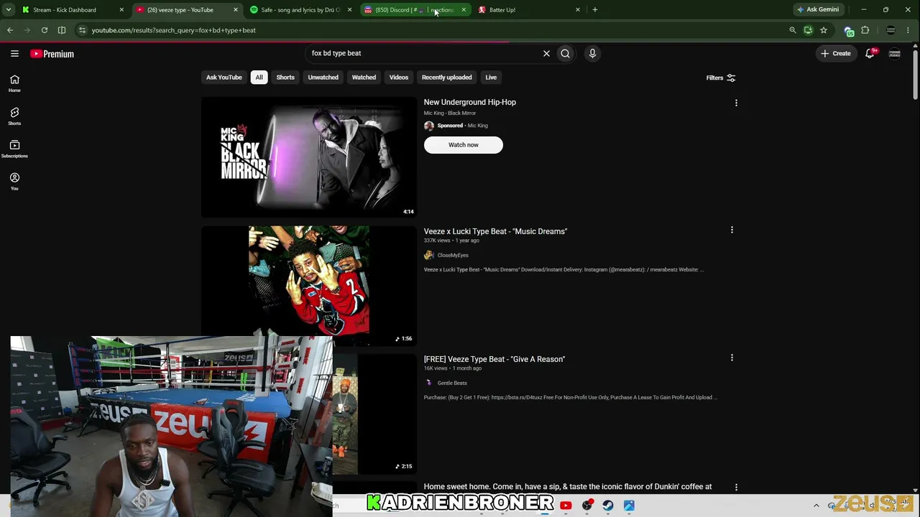Open the zoom indicator in the address bar
Viewport: 920px width, 517px height.
tap(793, 30)
